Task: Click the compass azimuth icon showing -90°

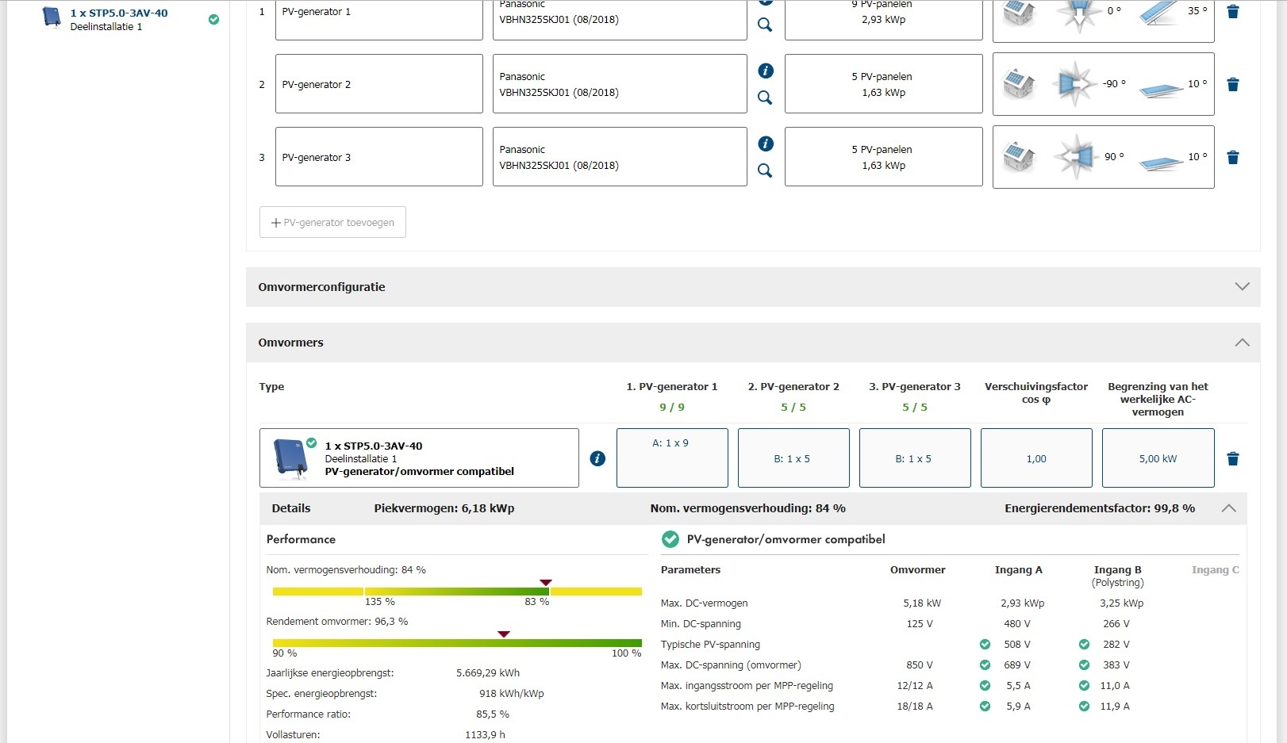Action: point(1075,83)
